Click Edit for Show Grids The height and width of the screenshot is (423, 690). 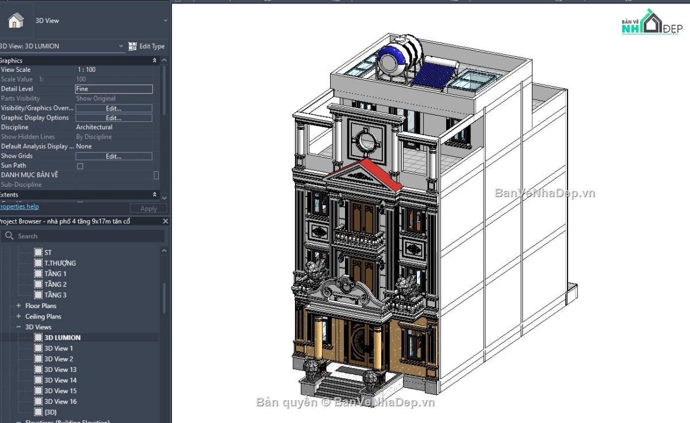[114, 156]
